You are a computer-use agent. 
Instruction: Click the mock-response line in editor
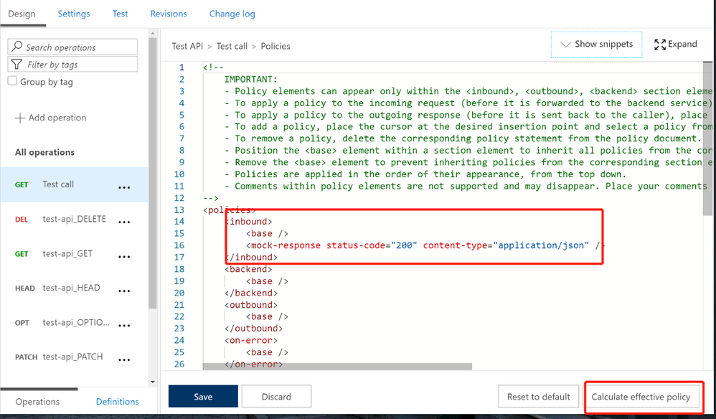coord(425,245)
